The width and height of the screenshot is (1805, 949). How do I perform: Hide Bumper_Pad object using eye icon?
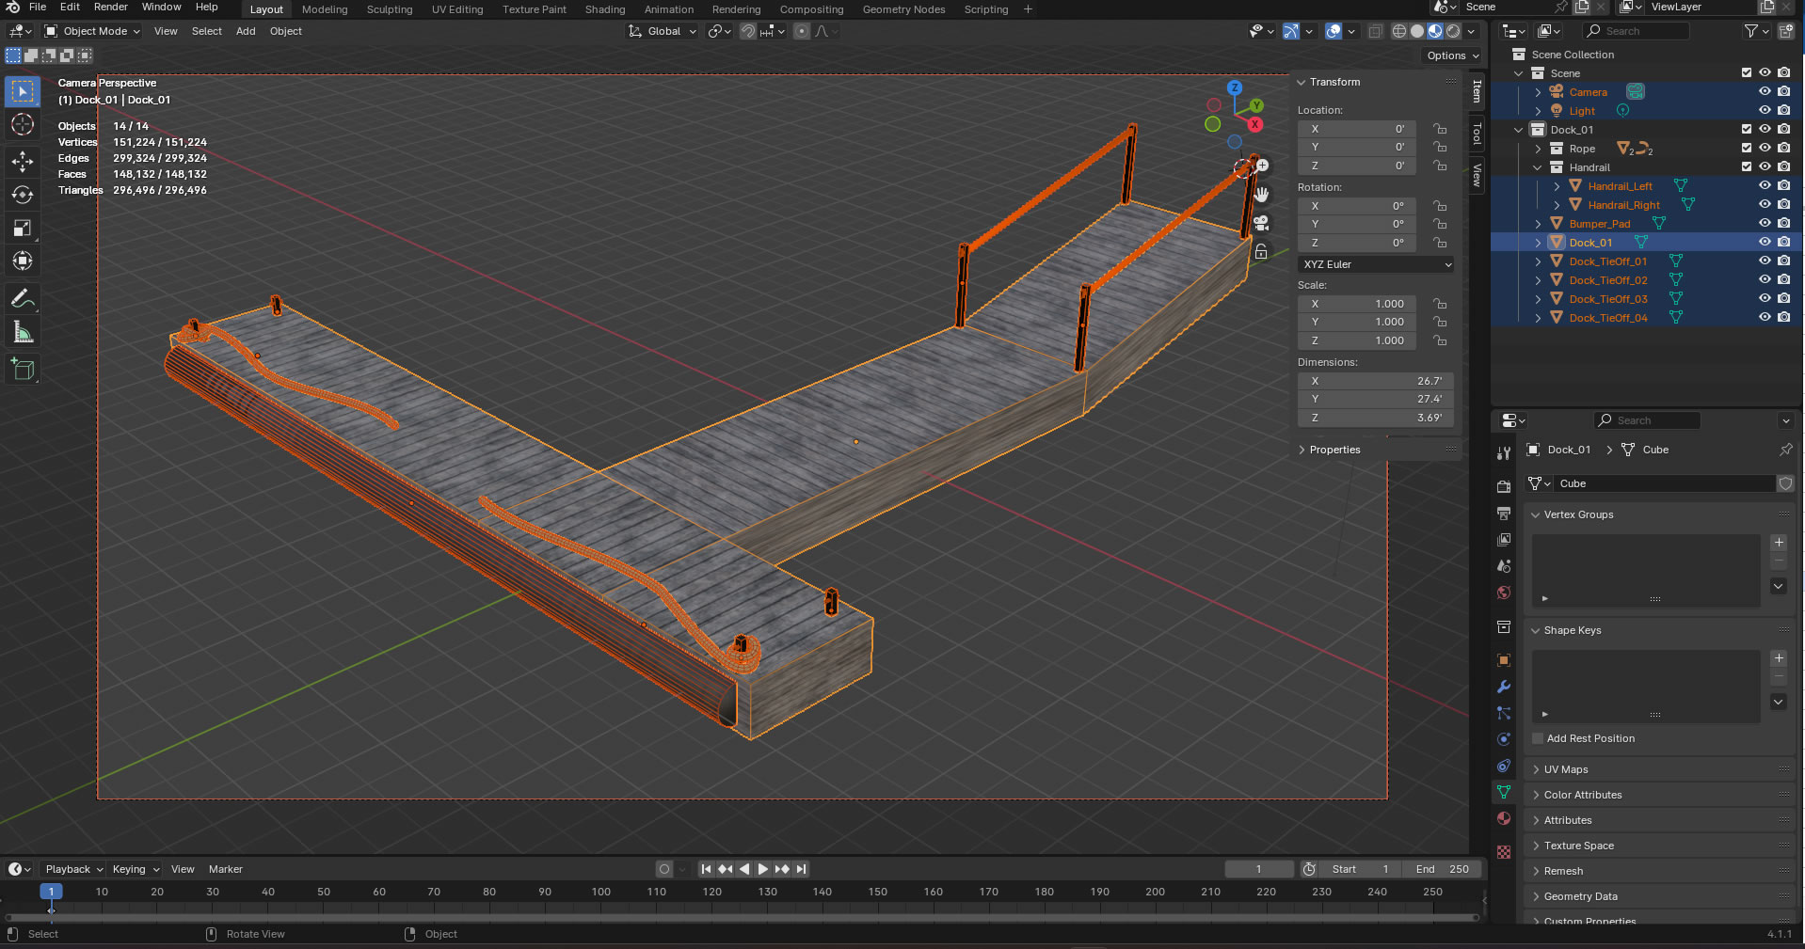1765,224
